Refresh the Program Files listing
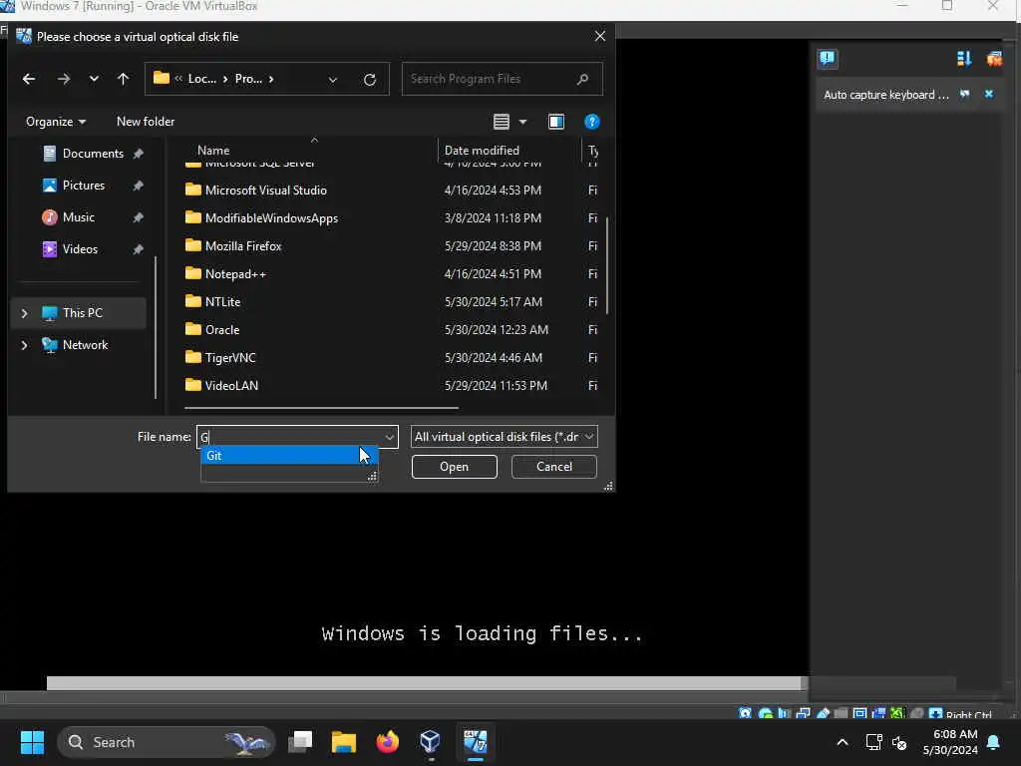This screenshot has width=1021, height=766. [x=370, y=80]
